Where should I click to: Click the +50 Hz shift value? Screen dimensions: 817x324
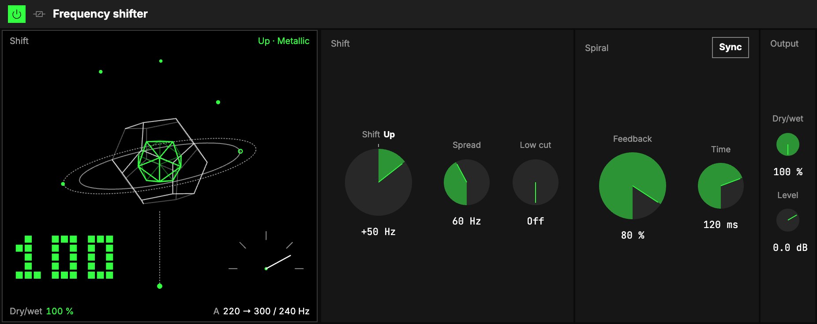pyautogui.click(x=379, y=232)
